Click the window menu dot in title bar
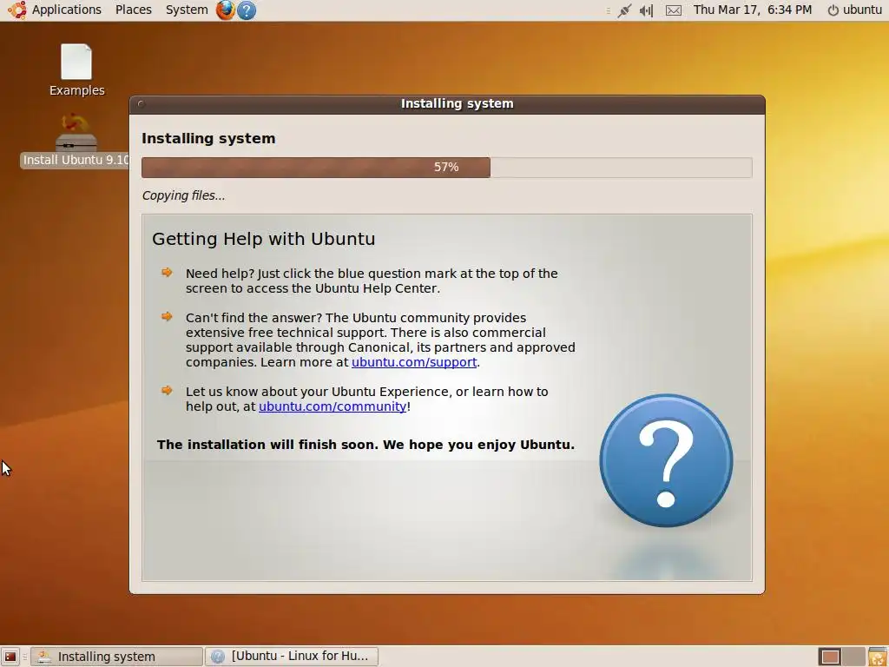This screenshot has height=667, width=889. (x=141, y=104)
